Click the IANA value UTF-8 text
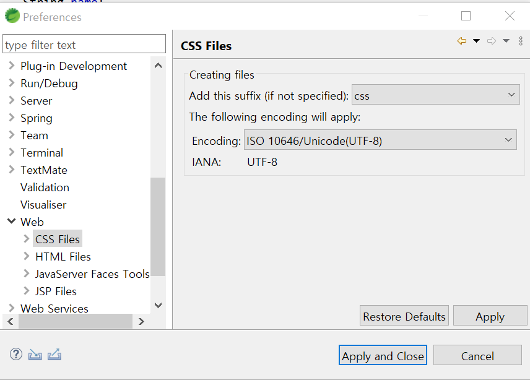Viewport: 530px width, 380px height. pyautogui.click(x=263, y=162)
